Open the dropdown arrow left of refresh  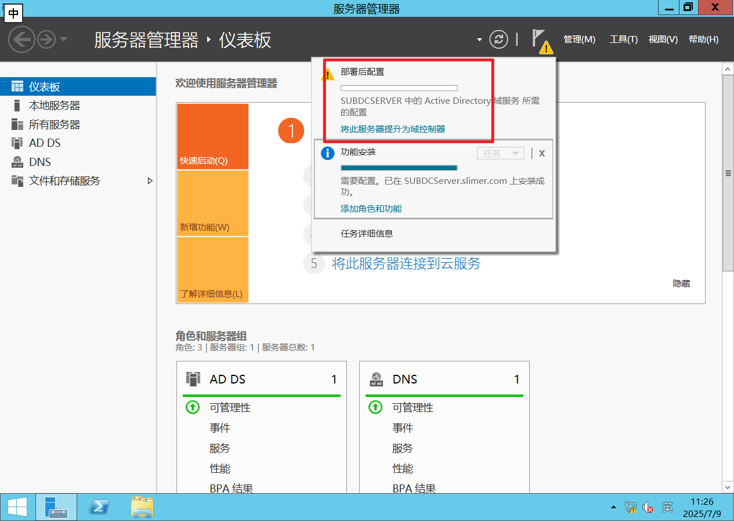click(x=479, y=40)
